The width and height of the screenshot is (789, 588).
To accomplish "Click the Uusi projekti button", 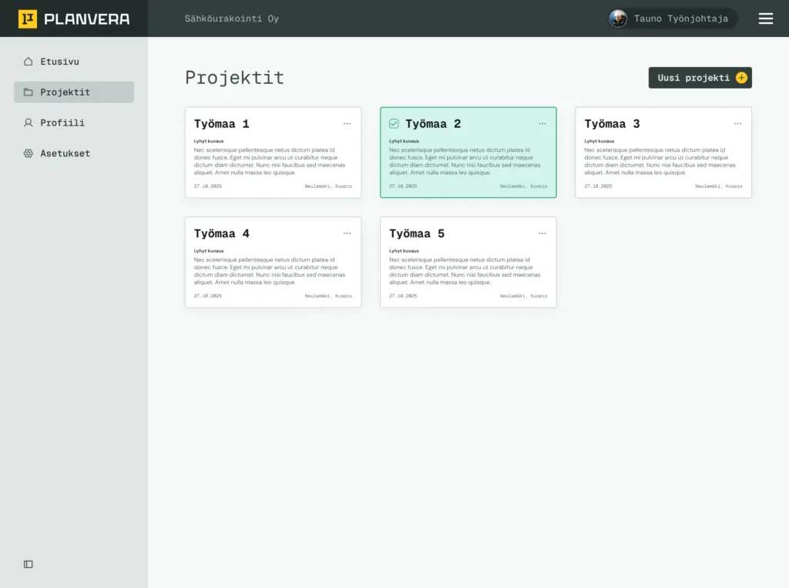I will pos(700,78).
